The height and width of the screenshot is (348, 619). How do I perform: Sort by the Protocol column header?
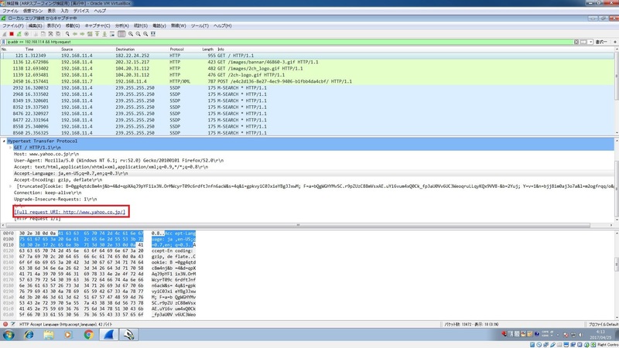(176, 49)
